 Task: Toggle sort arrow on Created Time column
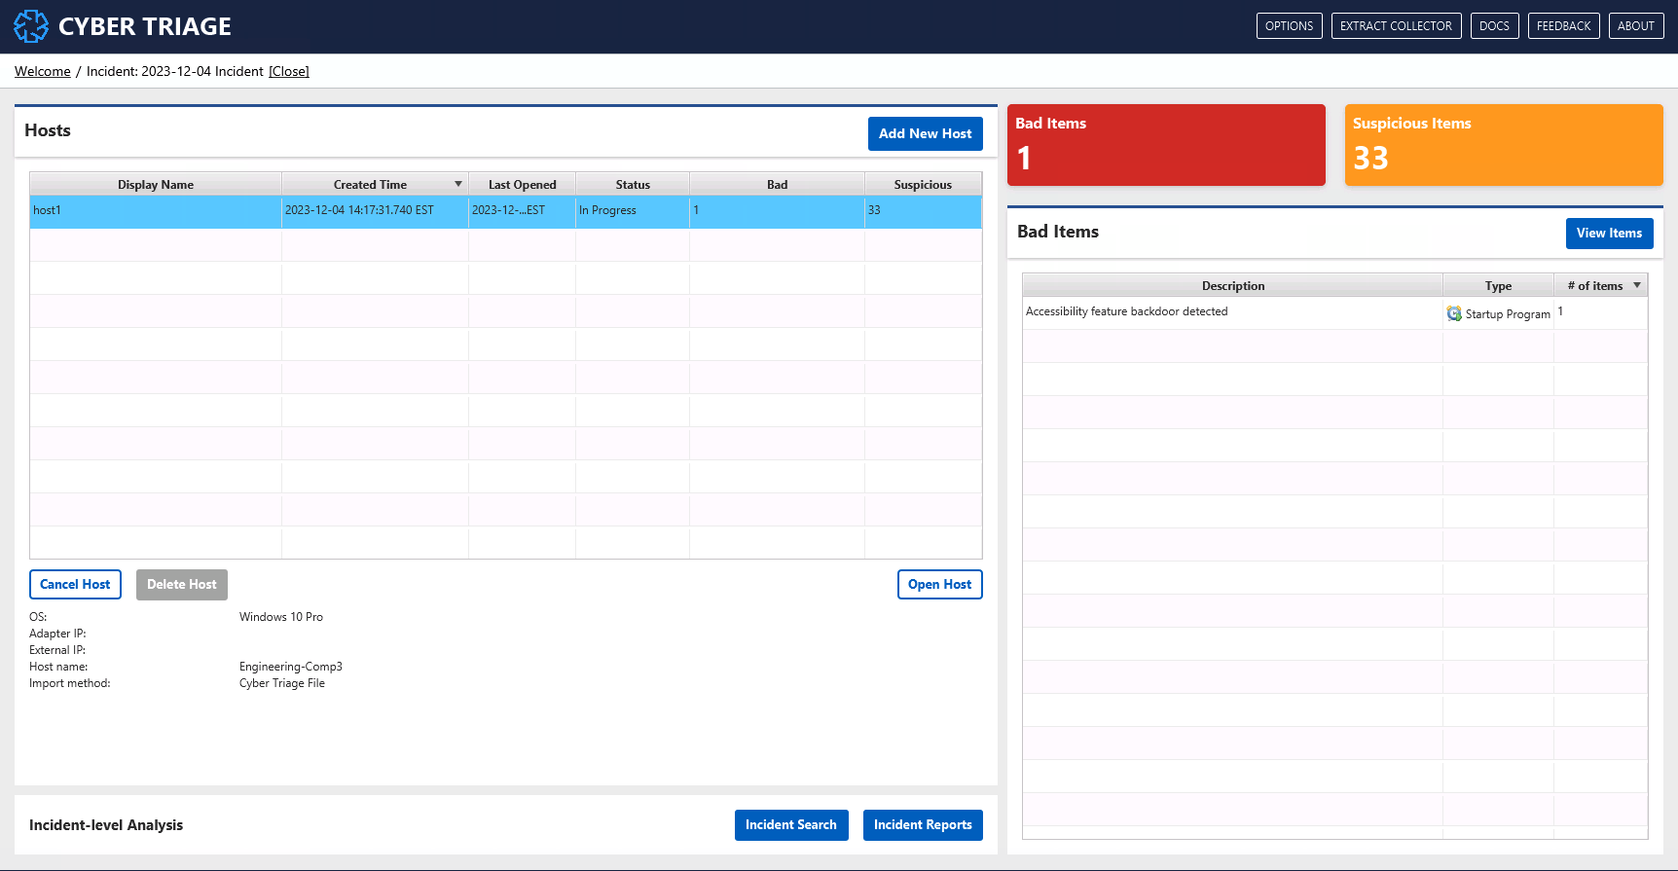pos(458,184)
